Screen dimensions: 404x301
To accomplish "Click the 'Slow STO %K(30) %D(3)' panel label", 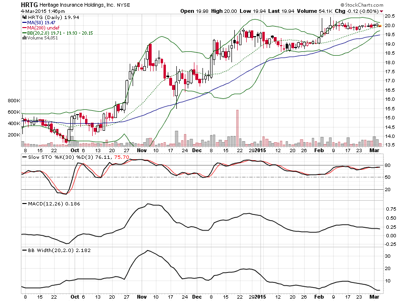I will tap(60, 157).
